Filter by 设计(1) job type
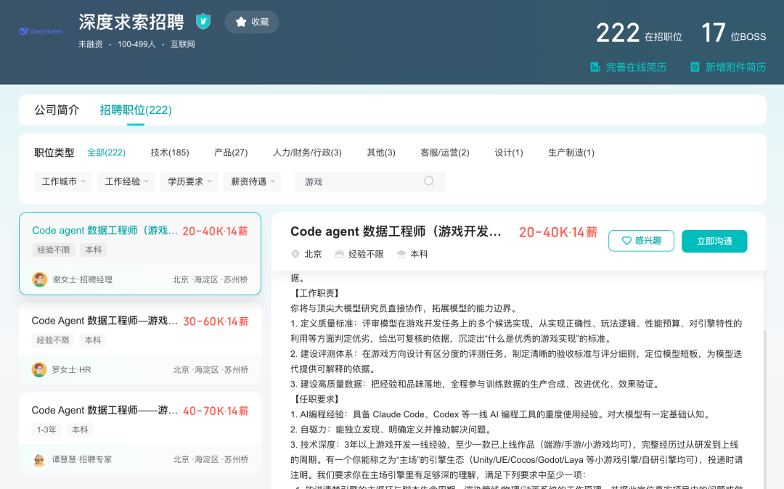The width and height of the screenshot is (784, 489). (x=508, y=152)
